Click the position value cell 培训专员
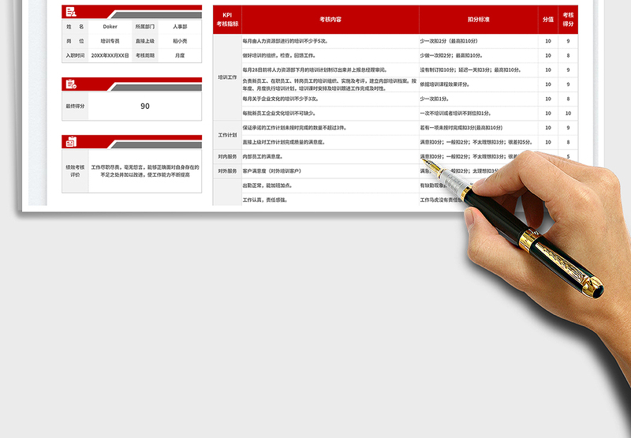631x438 pixels. (x=110, y=41)
